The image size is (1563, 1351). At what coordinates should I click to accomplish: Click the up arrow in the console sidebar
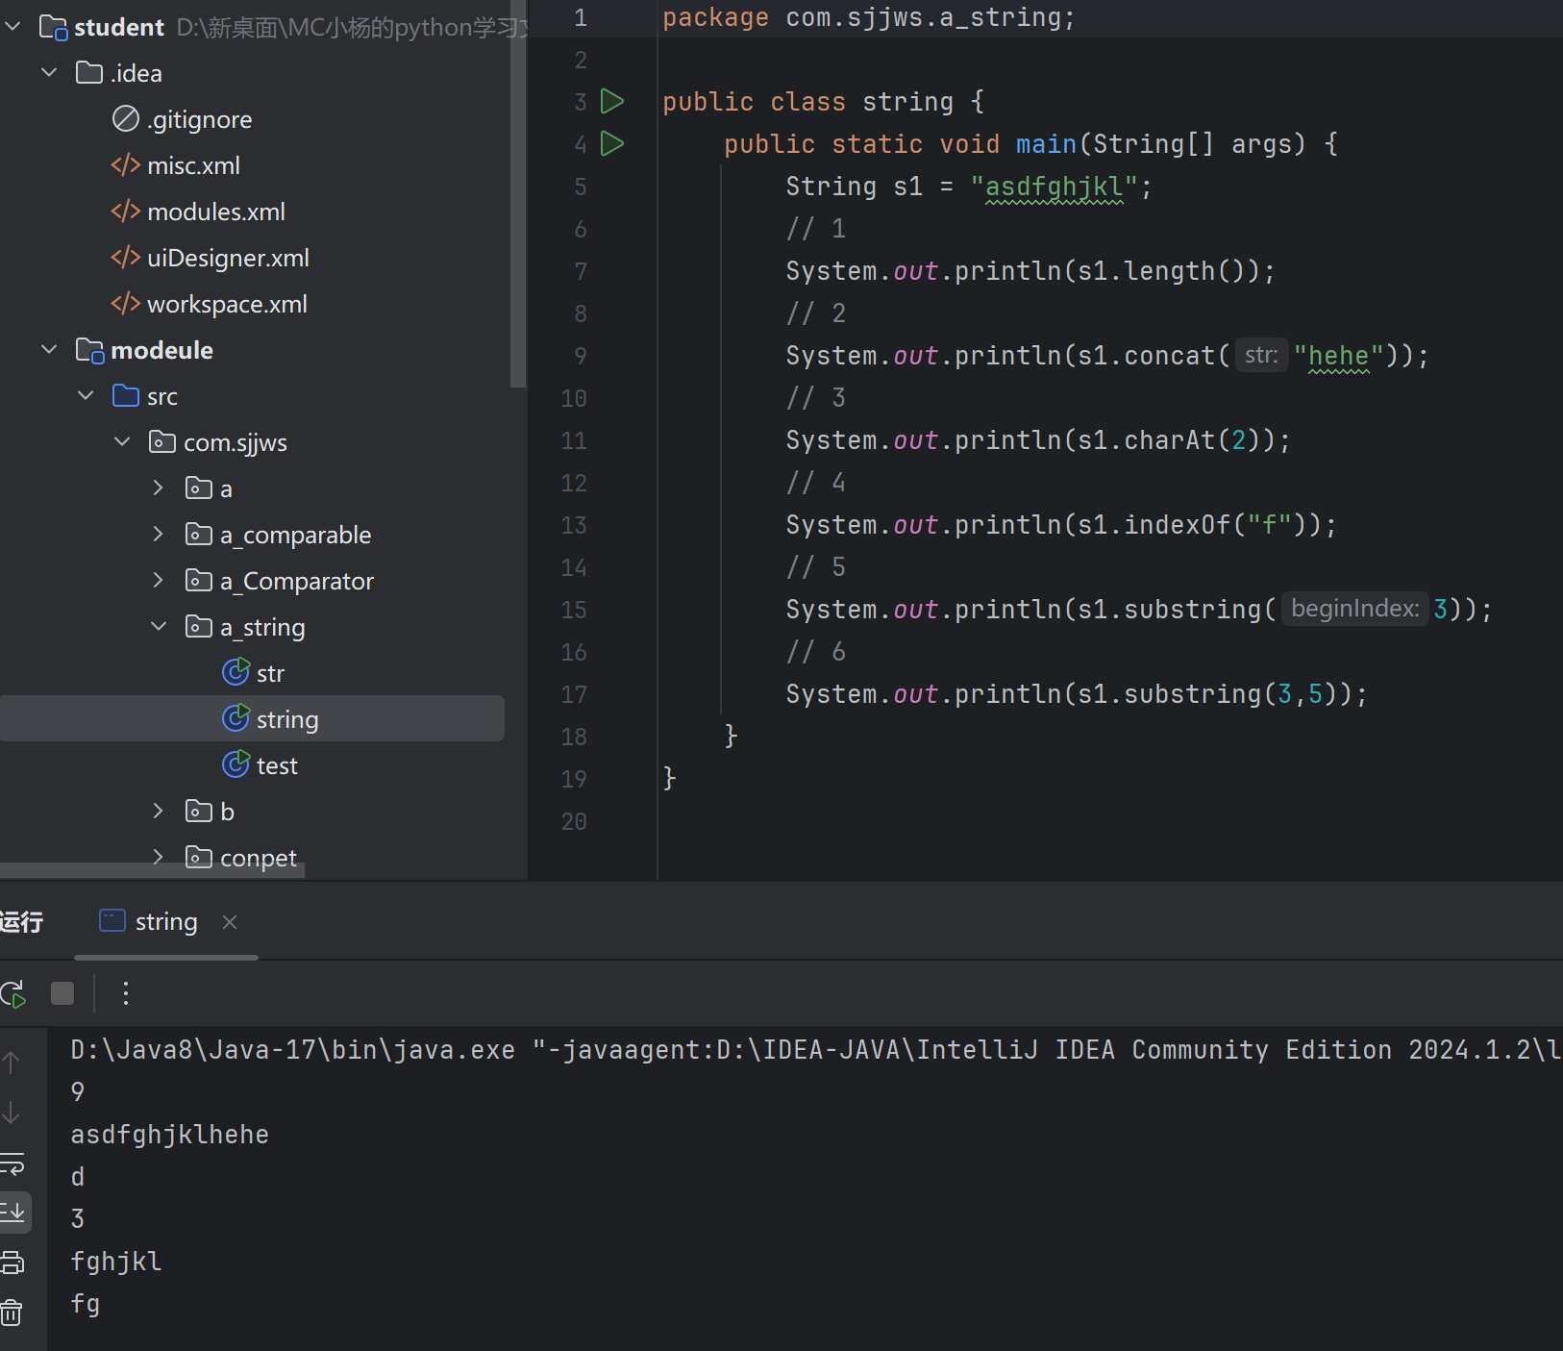coord(12,1063)
